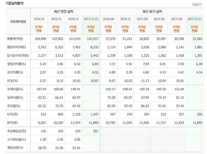The width and height of the screenshot is (207, 154).
Task: Select the revenue value 109,998
Action: click(x=40, y=39)
